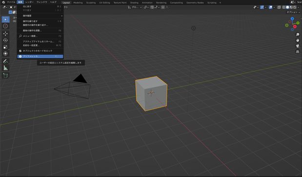Select the Move tool in the toolbar
302x177 pixels.
pyautogui.click(x=5, y=34)
